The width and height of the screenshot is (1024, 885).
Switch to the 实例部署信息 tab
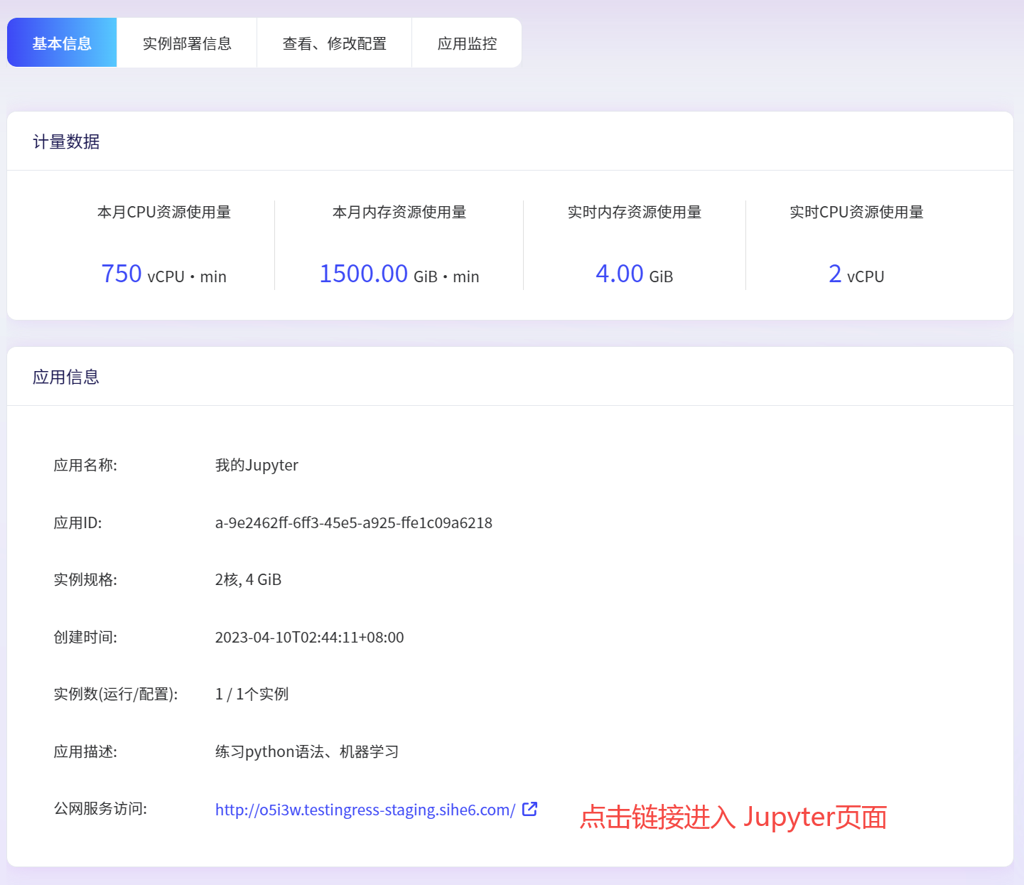(x=187, y=43)
